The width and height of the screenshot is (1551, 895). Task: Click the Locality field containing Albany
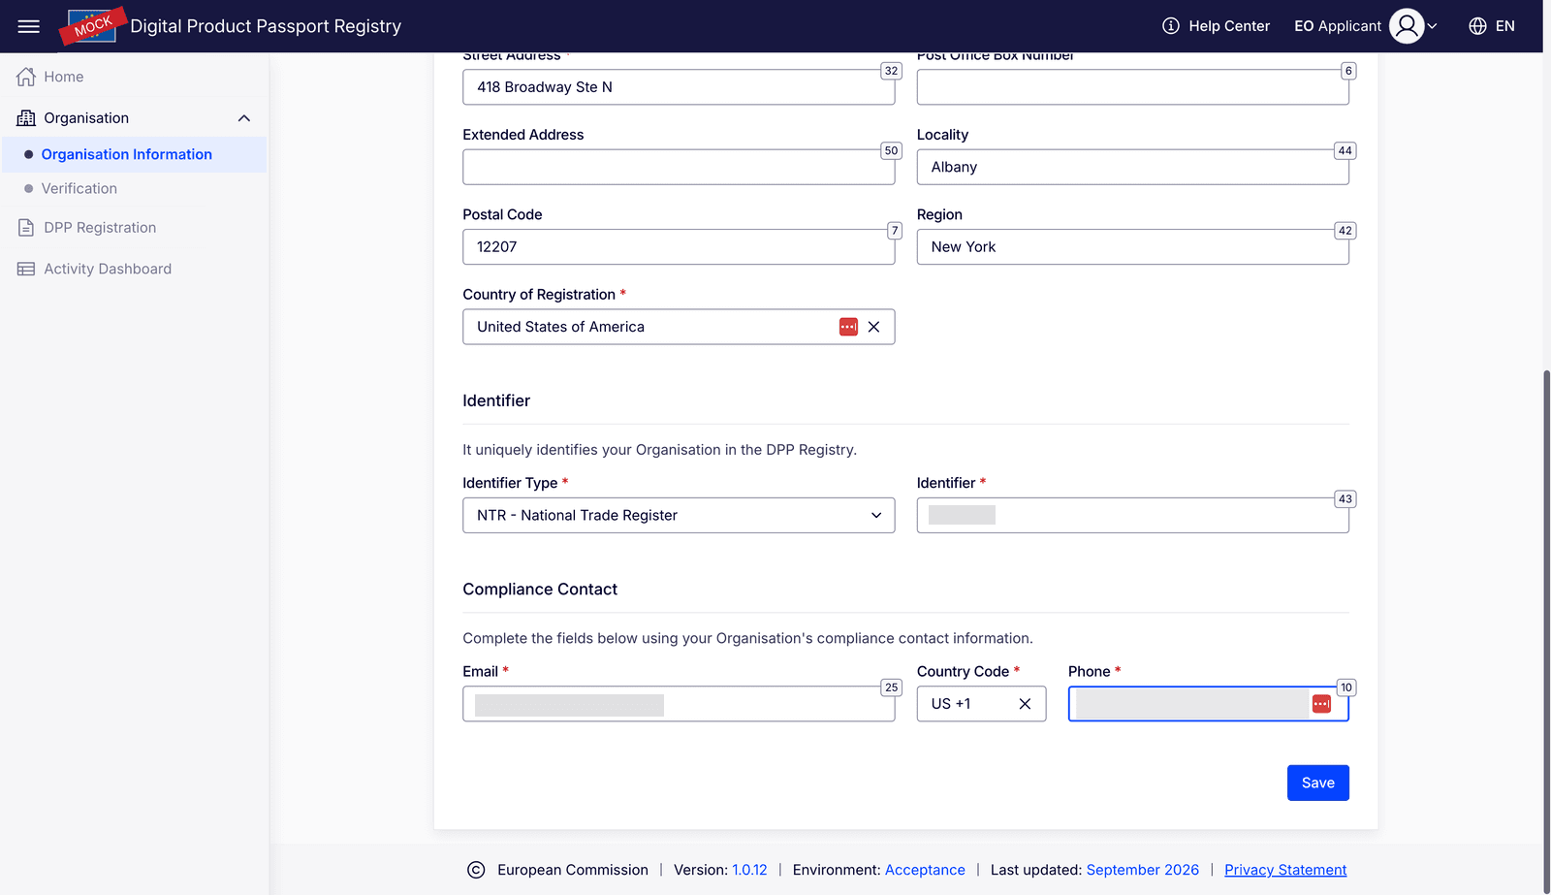pyautogui.click(x=1133, y=167)
